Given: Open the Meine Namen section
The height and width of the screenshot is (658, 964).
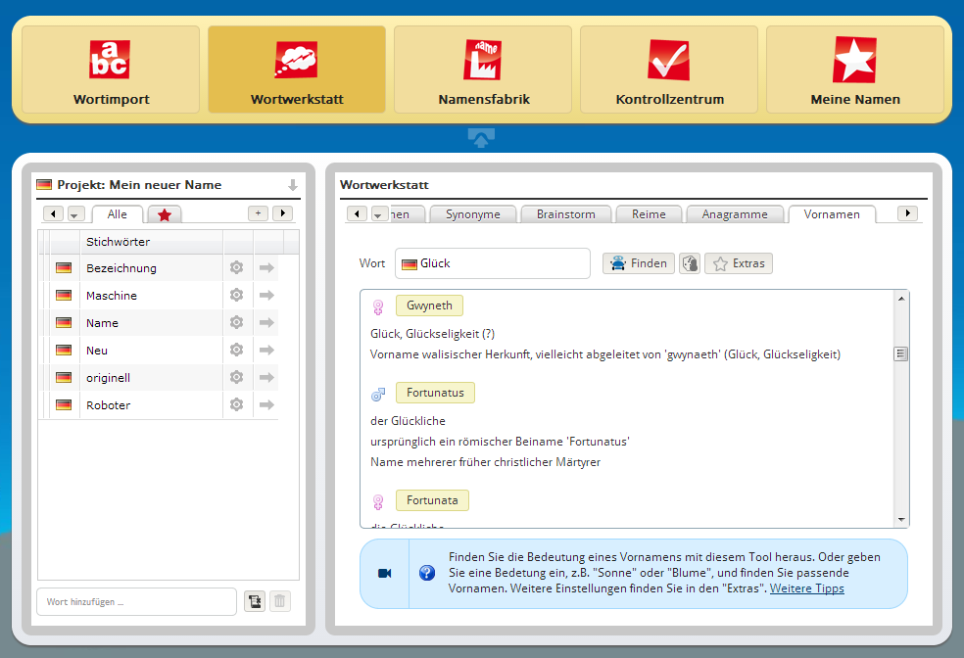Looking at the screenshot, I should point(855,70).
